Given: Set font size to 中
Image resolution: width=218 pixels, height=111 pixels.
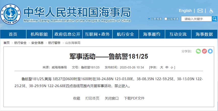Looking at the screenshot, I should click(x=167, y=67).
